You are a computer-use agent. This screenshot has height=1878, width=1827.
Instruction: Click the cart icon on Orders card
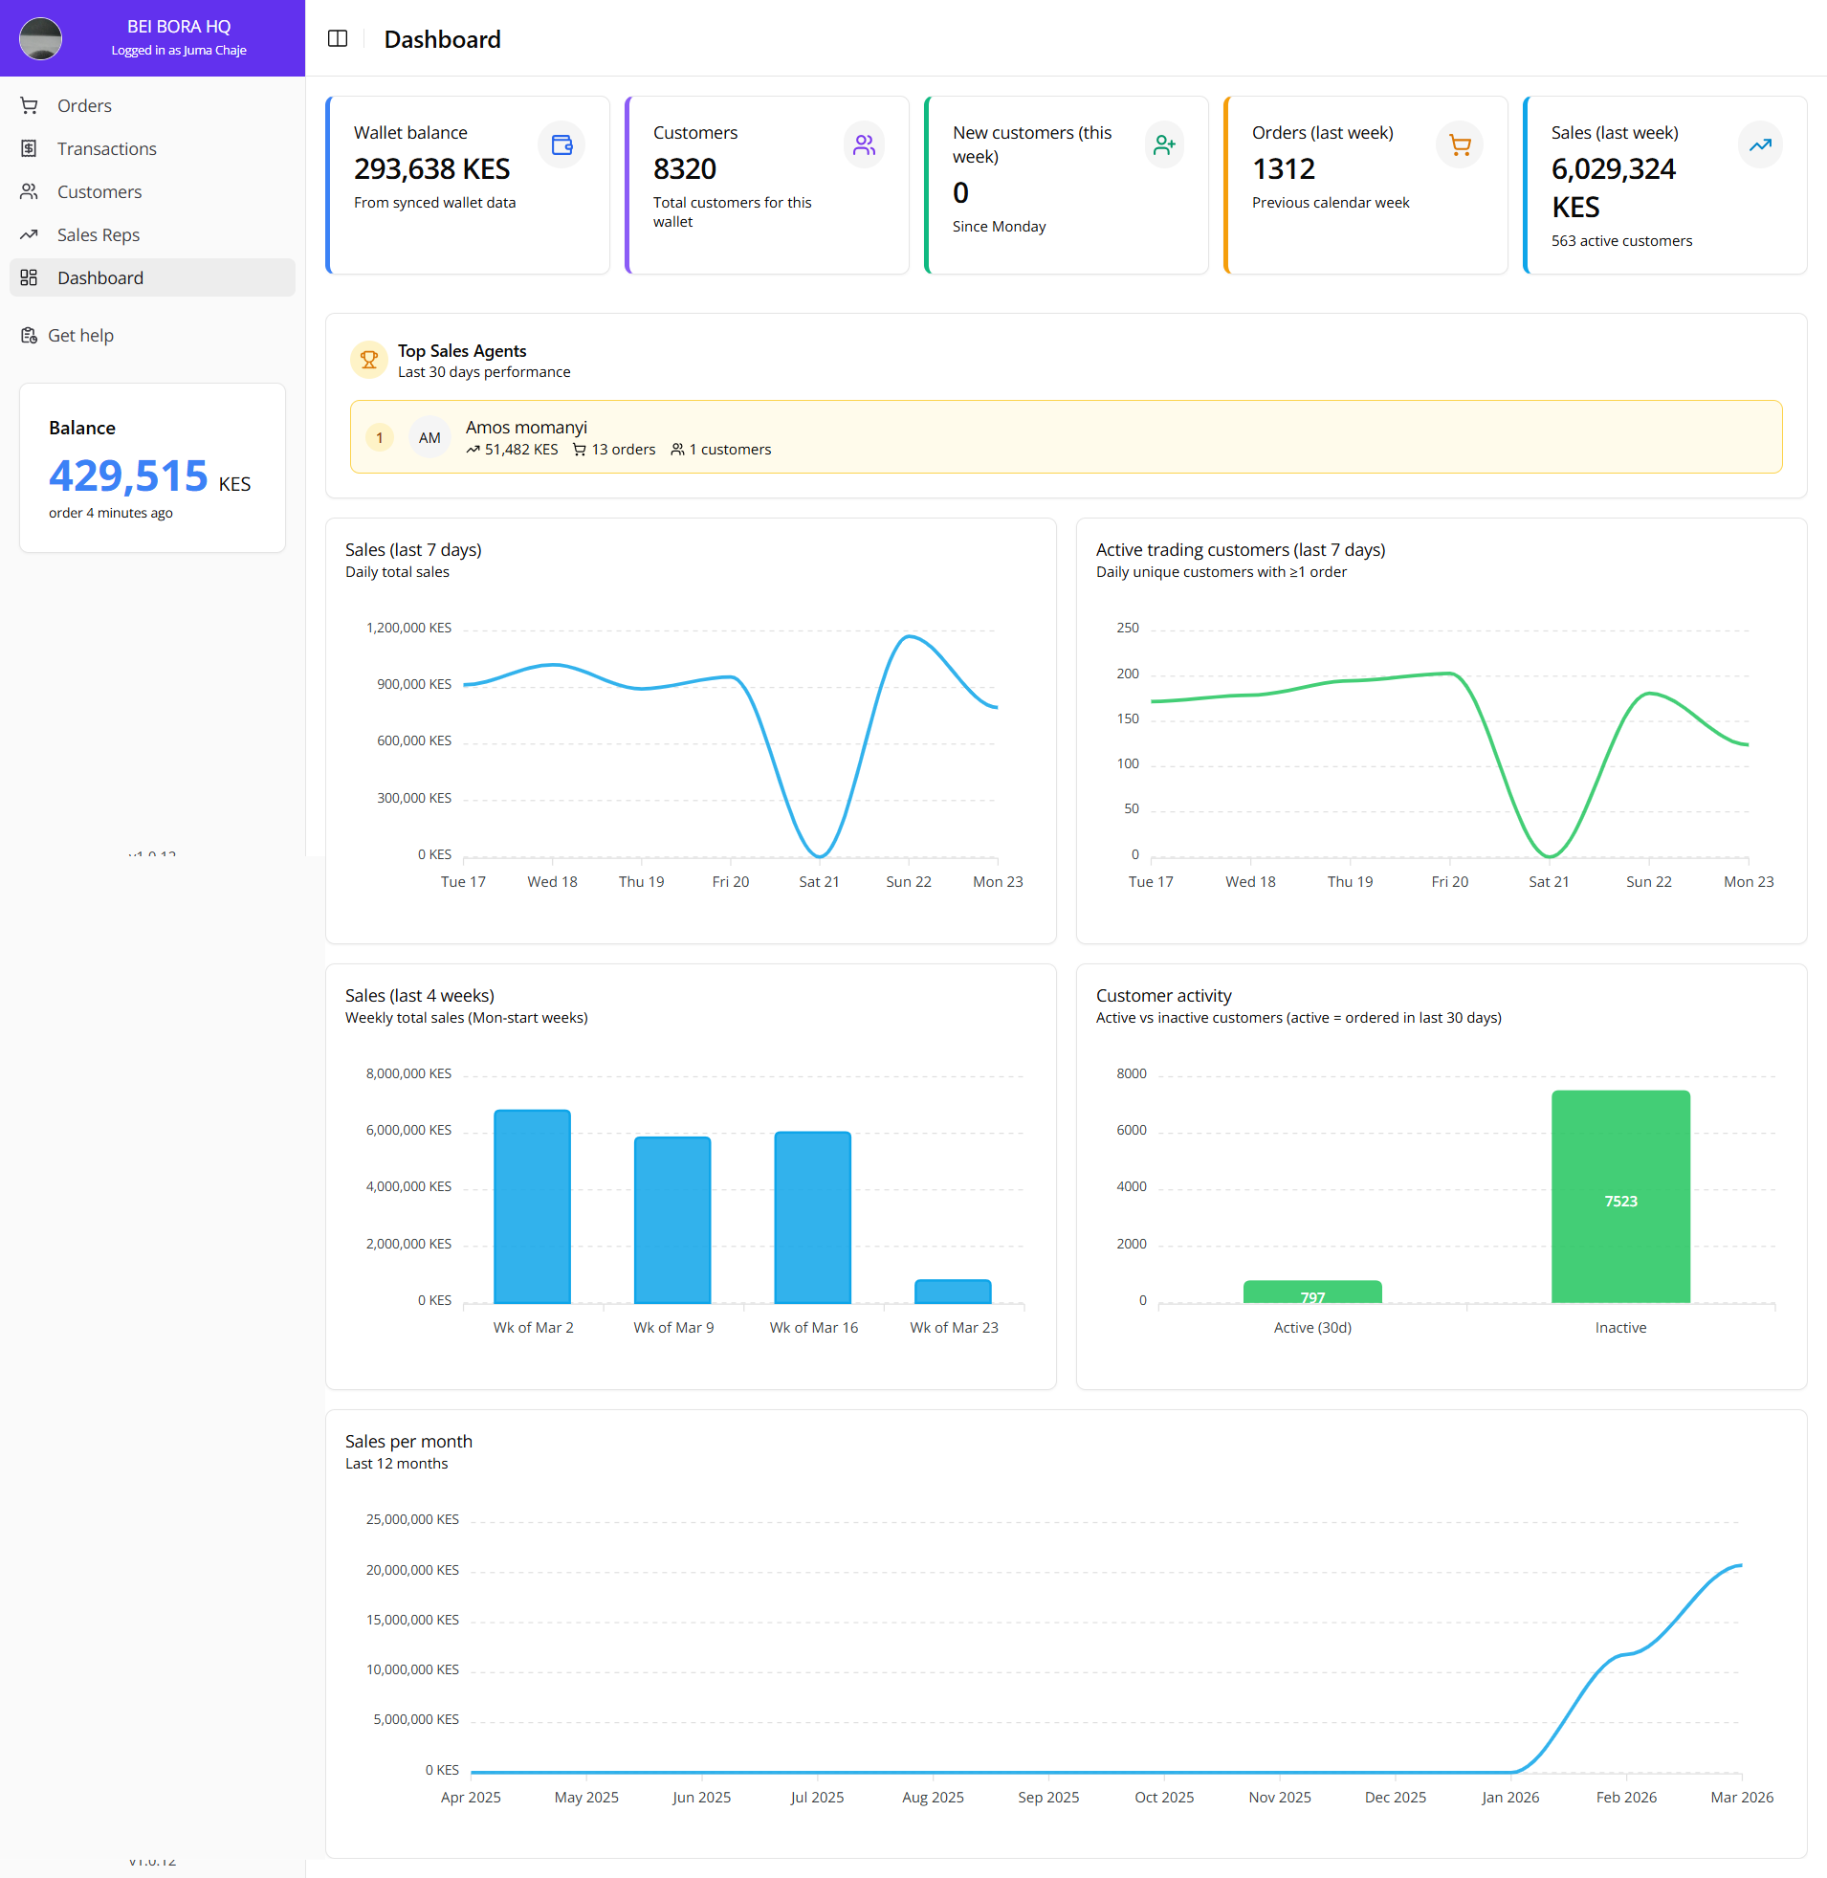pyautogui.click(x=1460, y=144)
